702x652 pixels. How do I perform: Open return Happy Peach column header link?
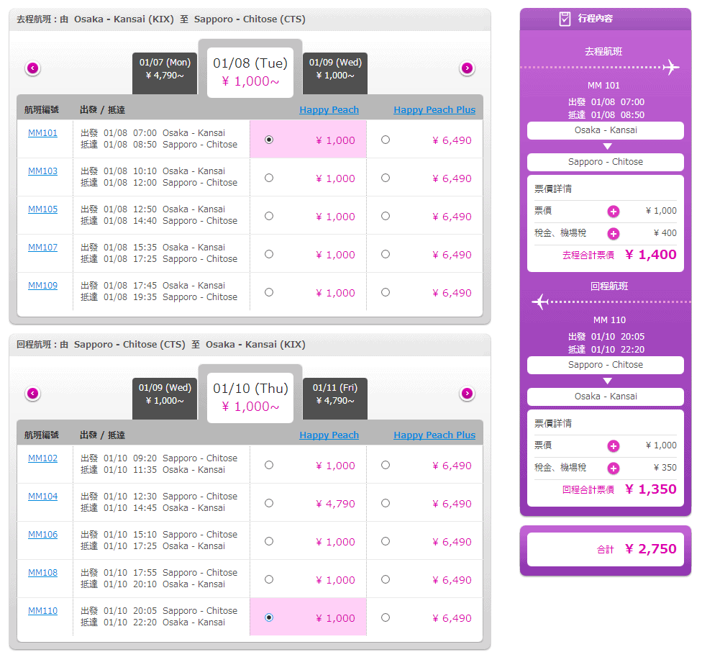pos(329,435)
